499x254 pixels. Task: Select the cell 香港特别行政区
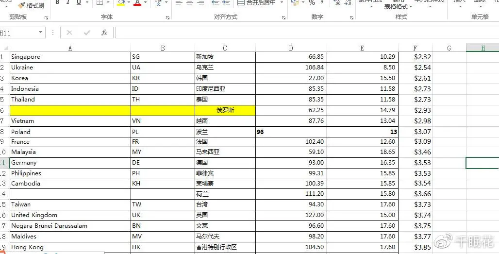pyautogui.click(x=225, y=247)
